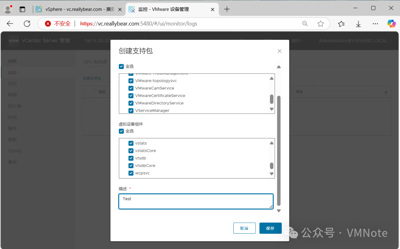400x249 pixels.
Task: Open 防火墙 in the left sidebar
Action: 14,106
